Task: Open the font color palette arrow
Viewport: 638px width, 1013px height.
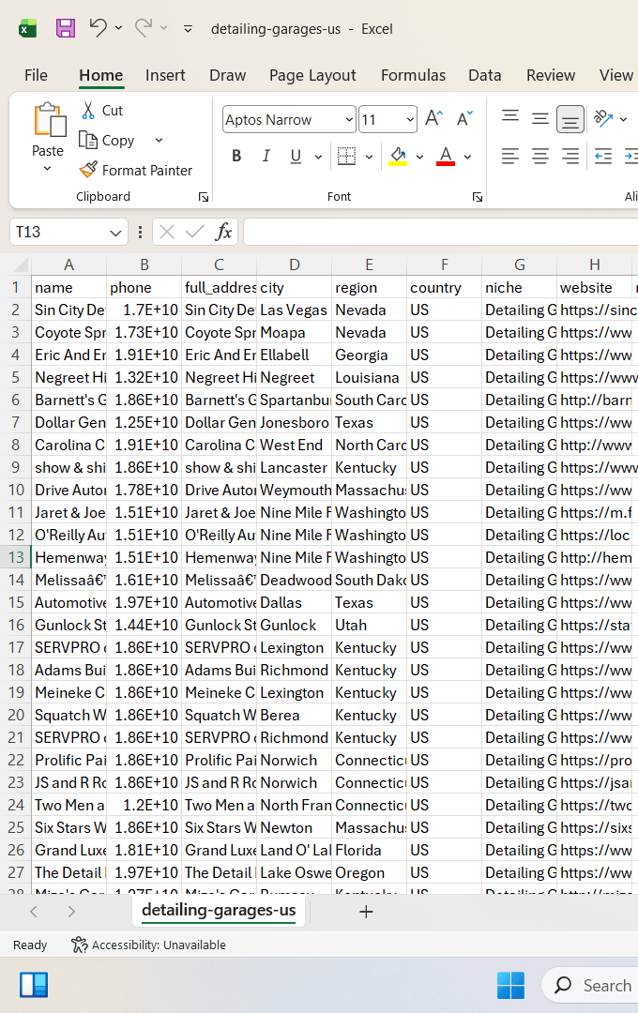Action: (x=467, y=157)
